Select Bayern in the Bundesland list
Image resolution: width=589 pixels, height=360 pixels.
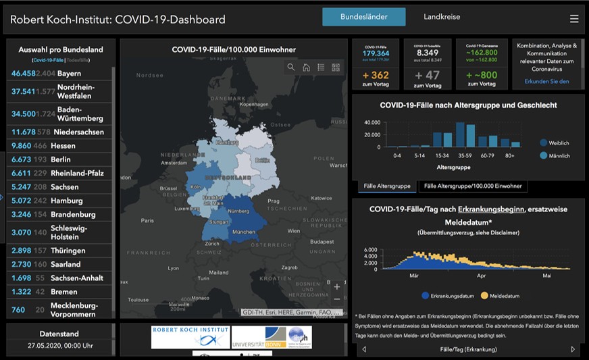(x=59, y=73)
